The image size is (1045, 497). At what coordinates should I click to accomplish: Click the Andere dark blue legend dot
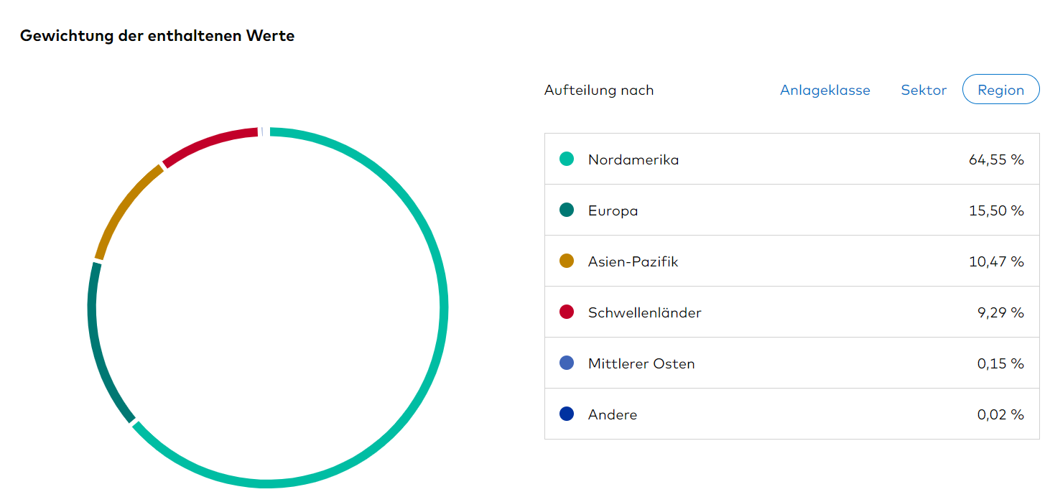coord(567,414)
